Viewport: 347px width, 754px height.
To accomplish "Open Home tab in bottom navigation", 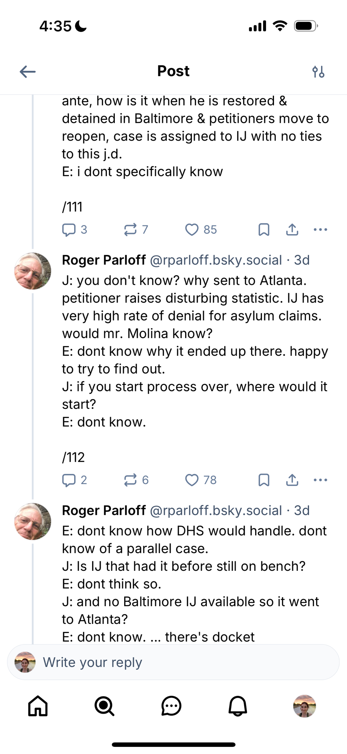I will coord(38,706).
